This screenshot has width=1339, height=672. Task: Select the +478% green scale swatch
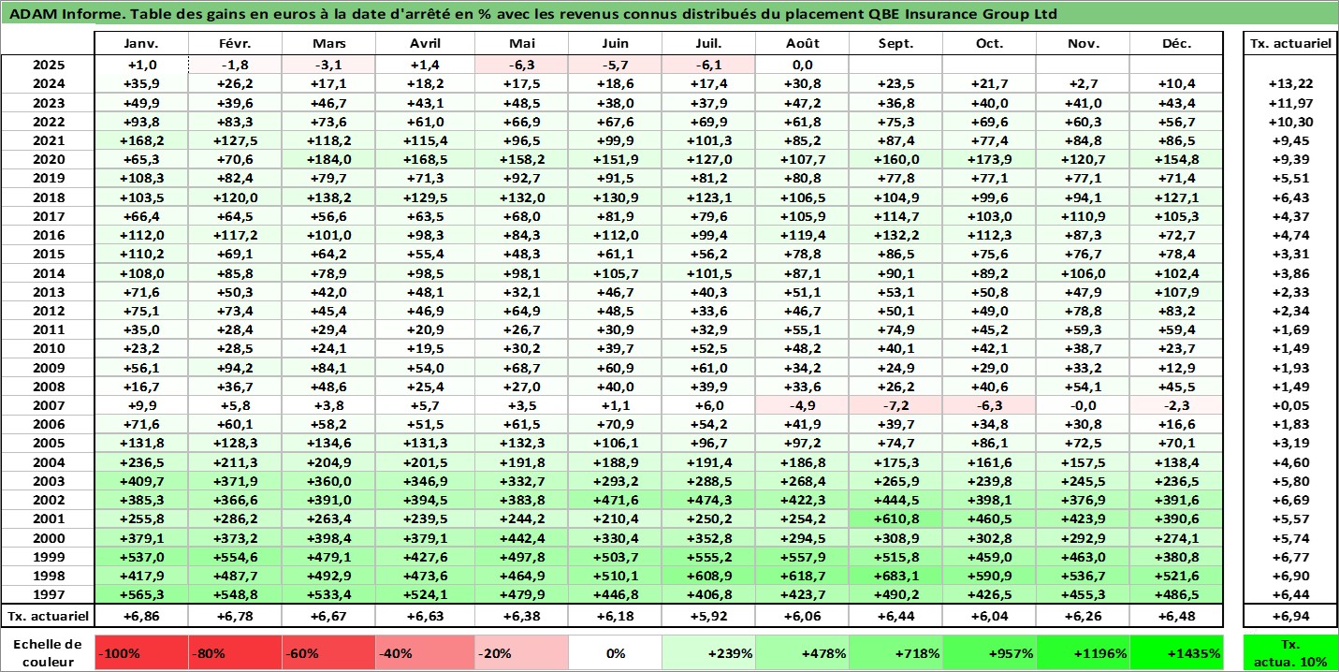802,653
